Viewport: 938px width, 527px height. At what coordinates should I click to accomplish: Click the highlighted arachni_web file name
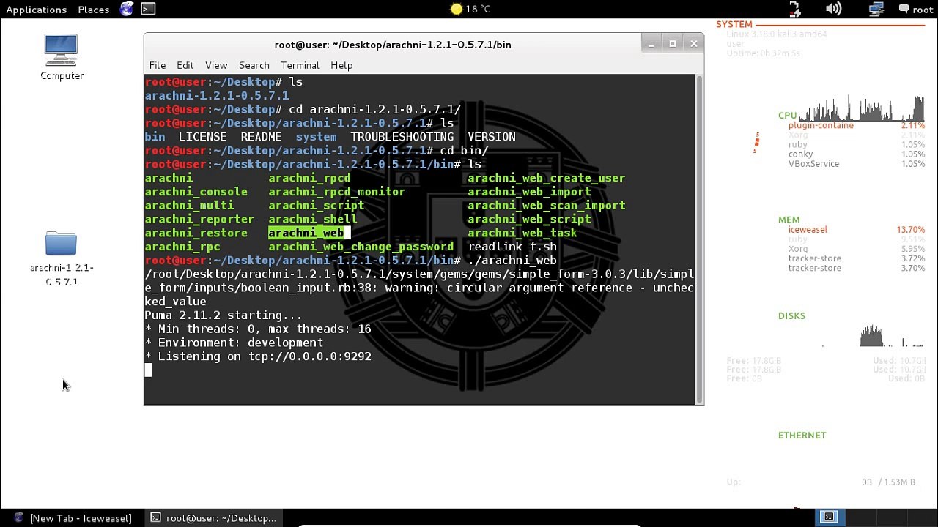click(x=306, y=233)
